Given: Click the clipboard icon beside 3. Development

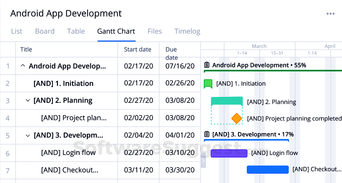Looking at the screenshot, I should [207, 134].
